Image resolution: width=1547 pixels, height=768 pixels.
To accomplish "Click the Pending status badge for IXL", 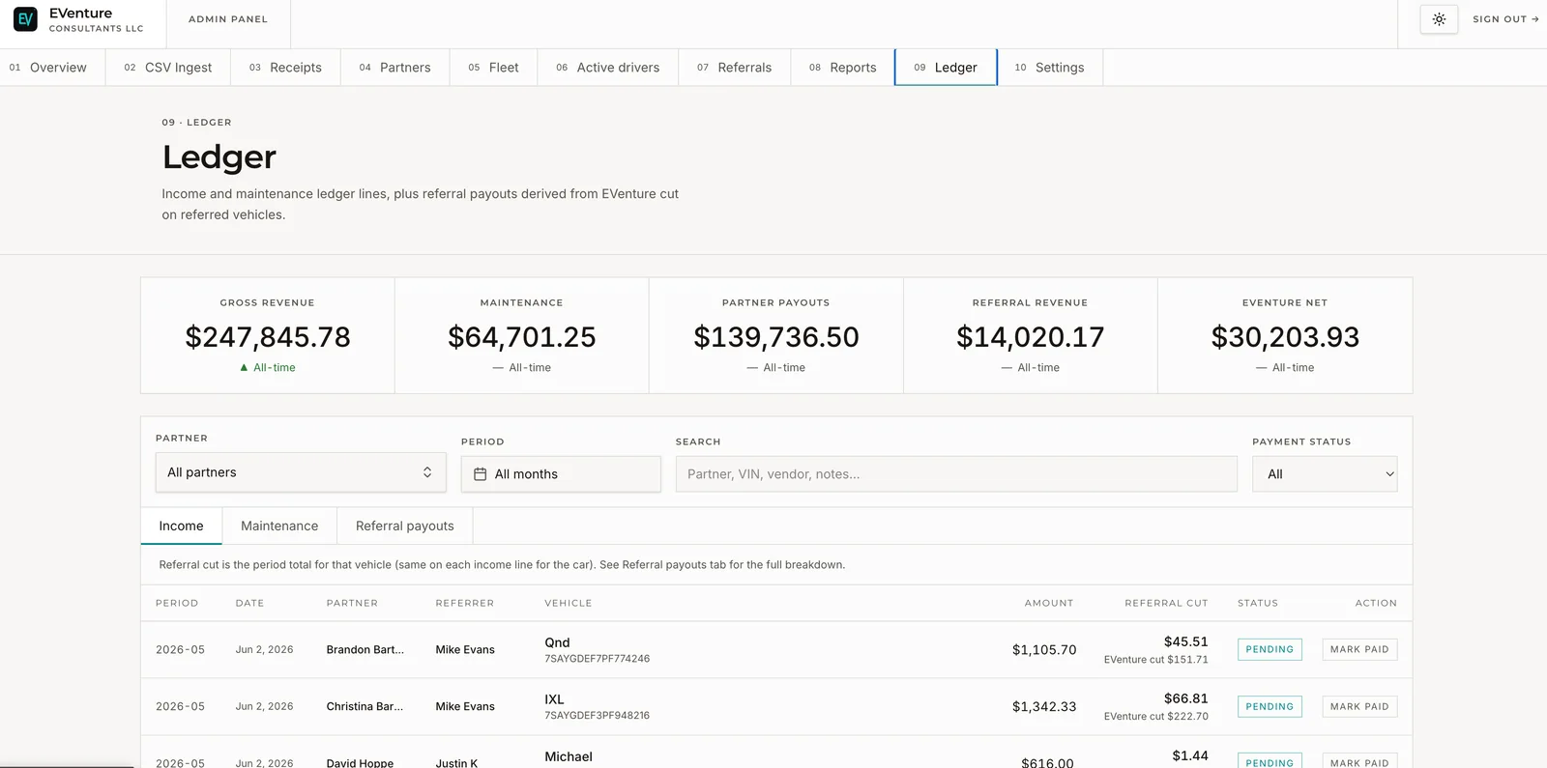I will pos(1270,706).
